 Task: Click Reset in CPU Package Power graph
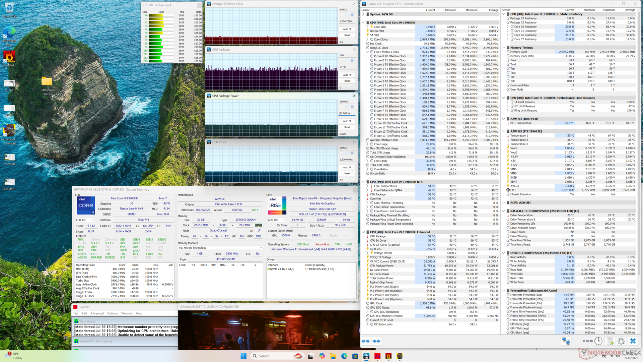point(347,127)
